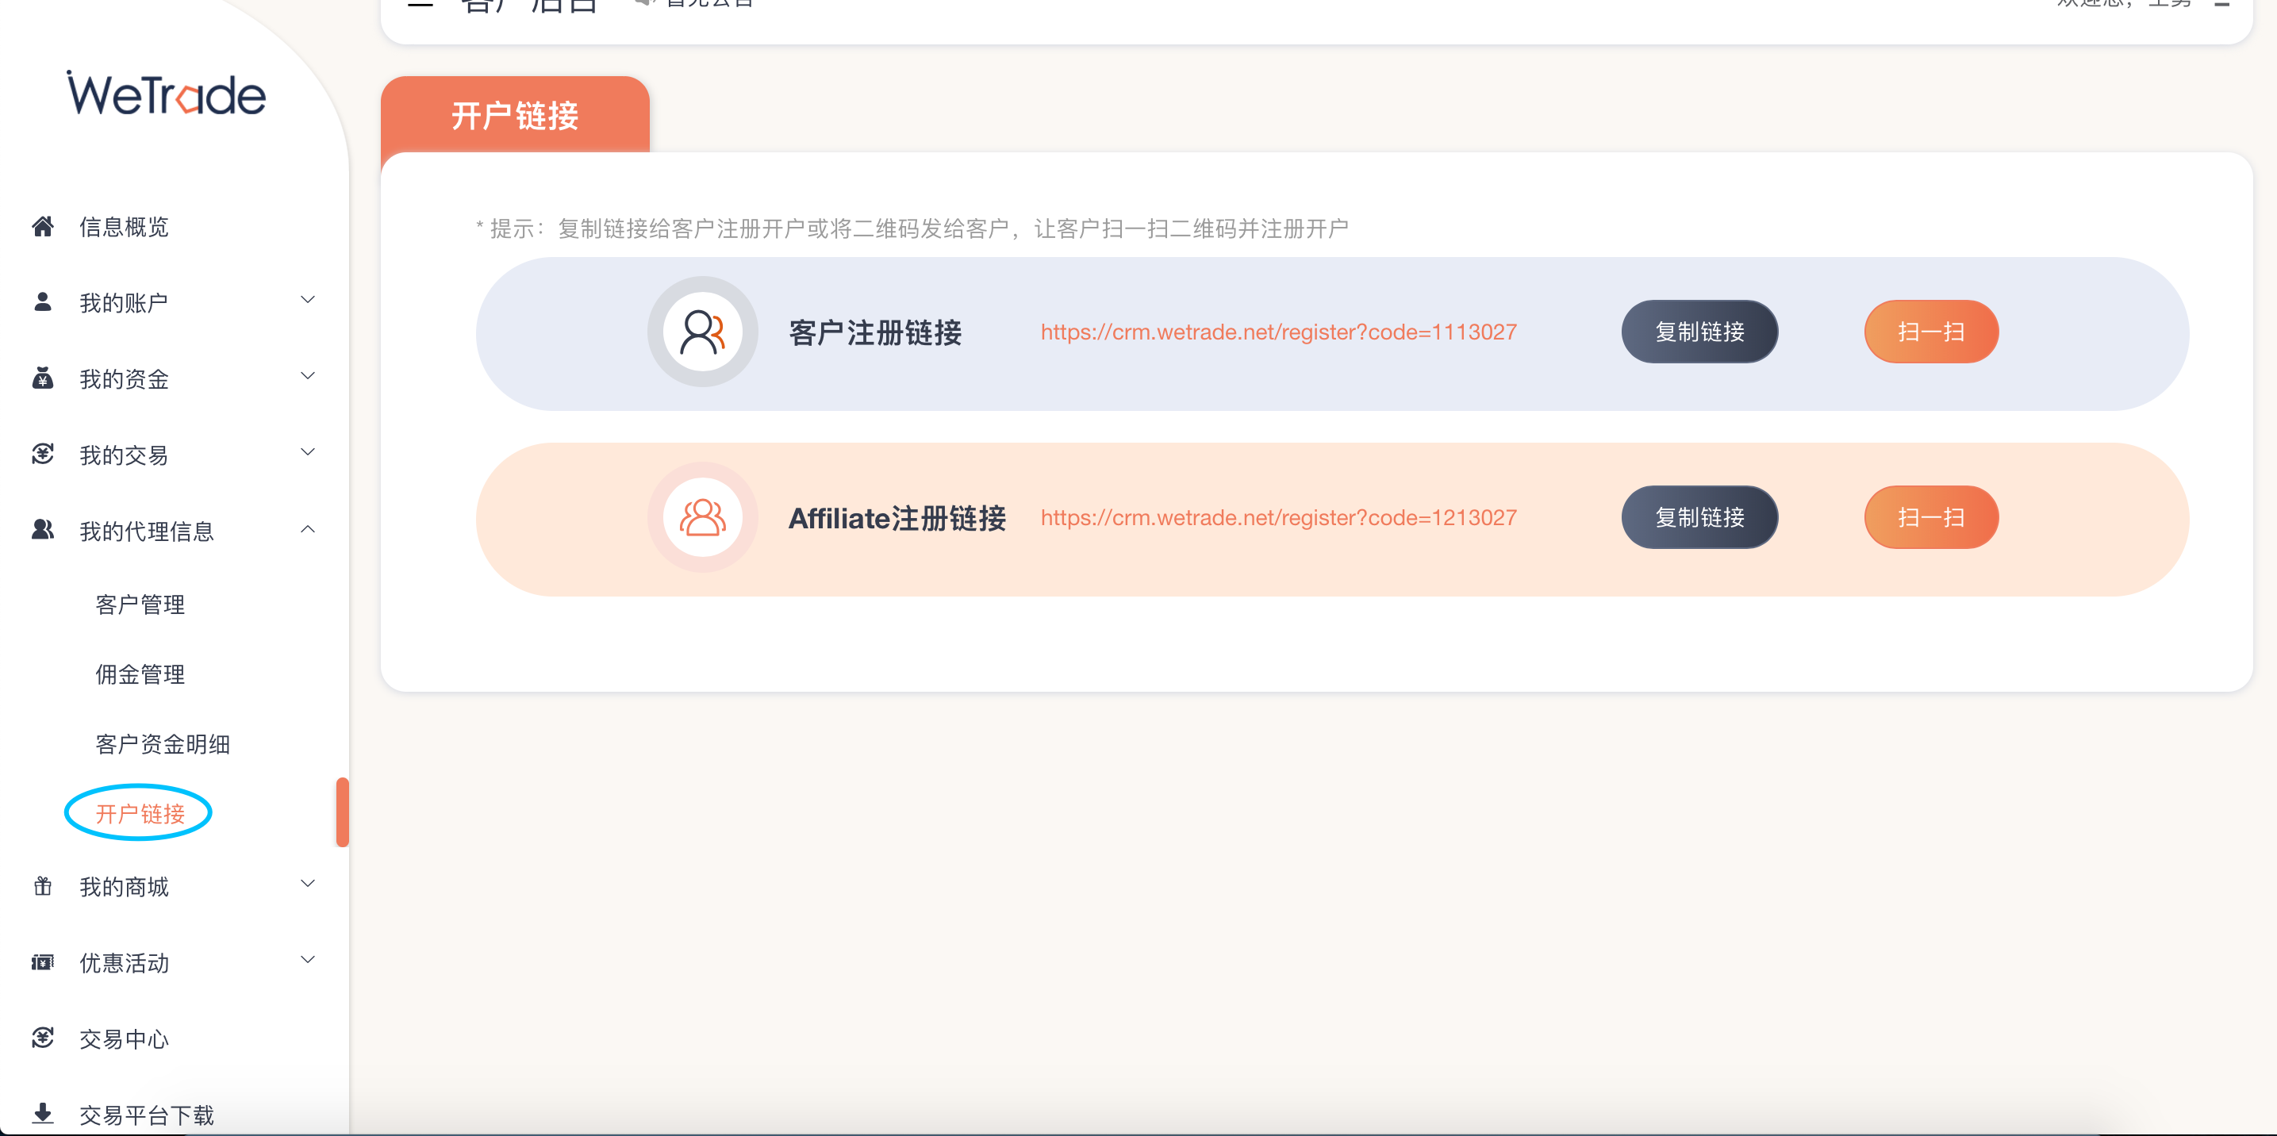Click the Affiliate group avatar icon

click(x=702, y=517)
